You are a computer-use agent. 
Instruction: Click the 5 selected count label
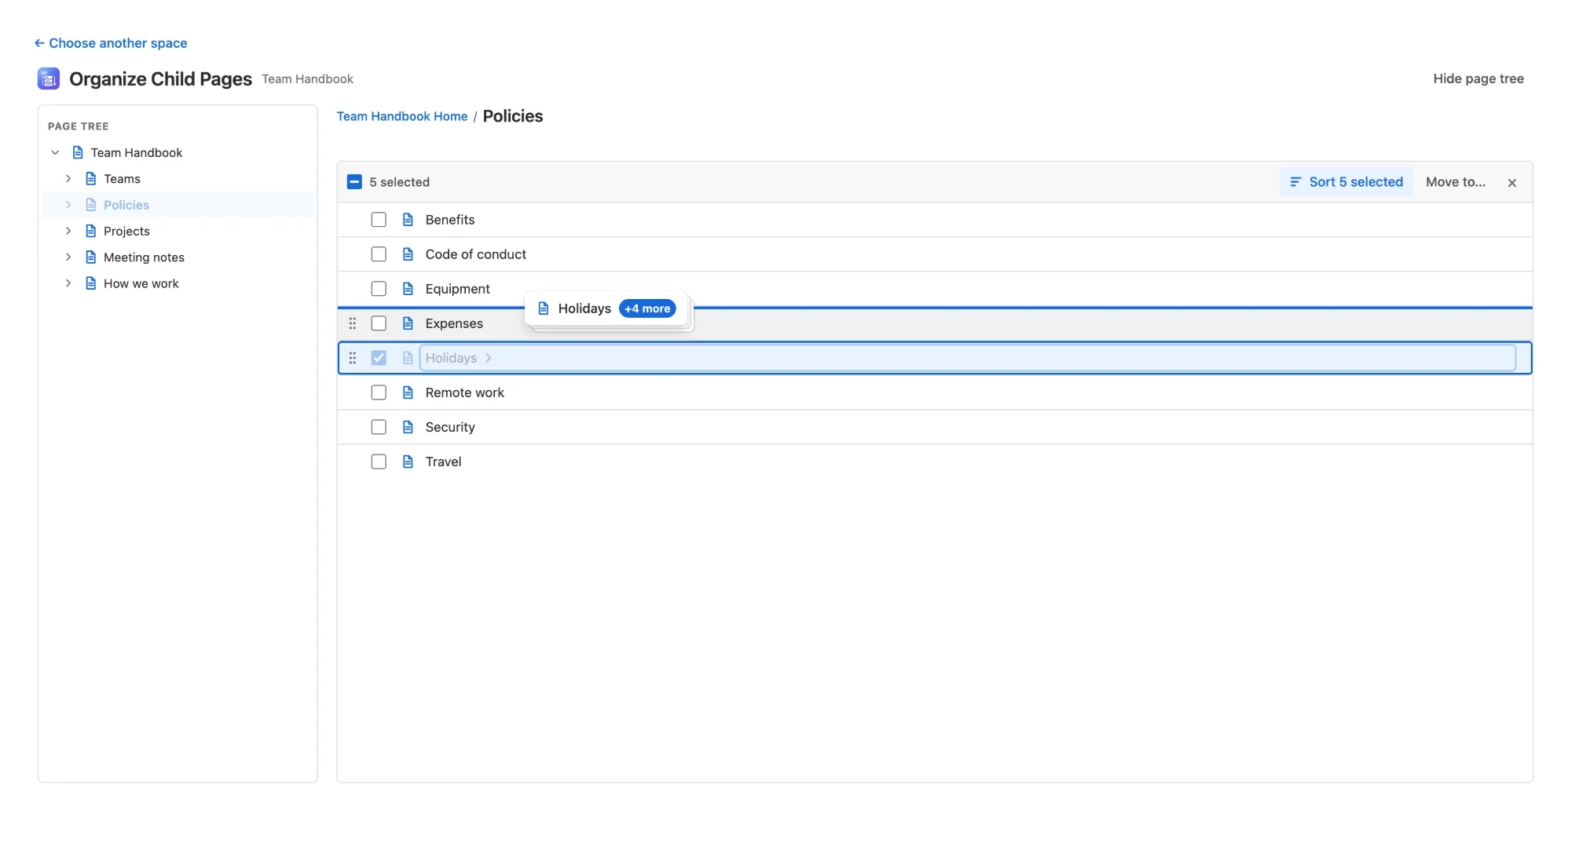[400, 182]
